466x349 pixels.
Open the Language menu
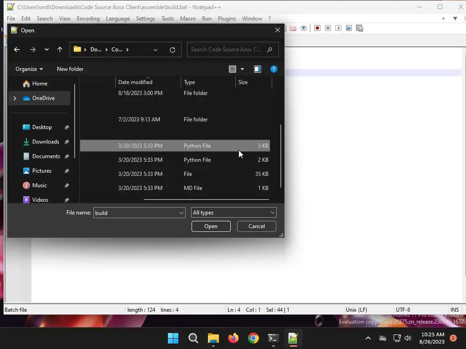pyautogui.click(x=118, y=18)
